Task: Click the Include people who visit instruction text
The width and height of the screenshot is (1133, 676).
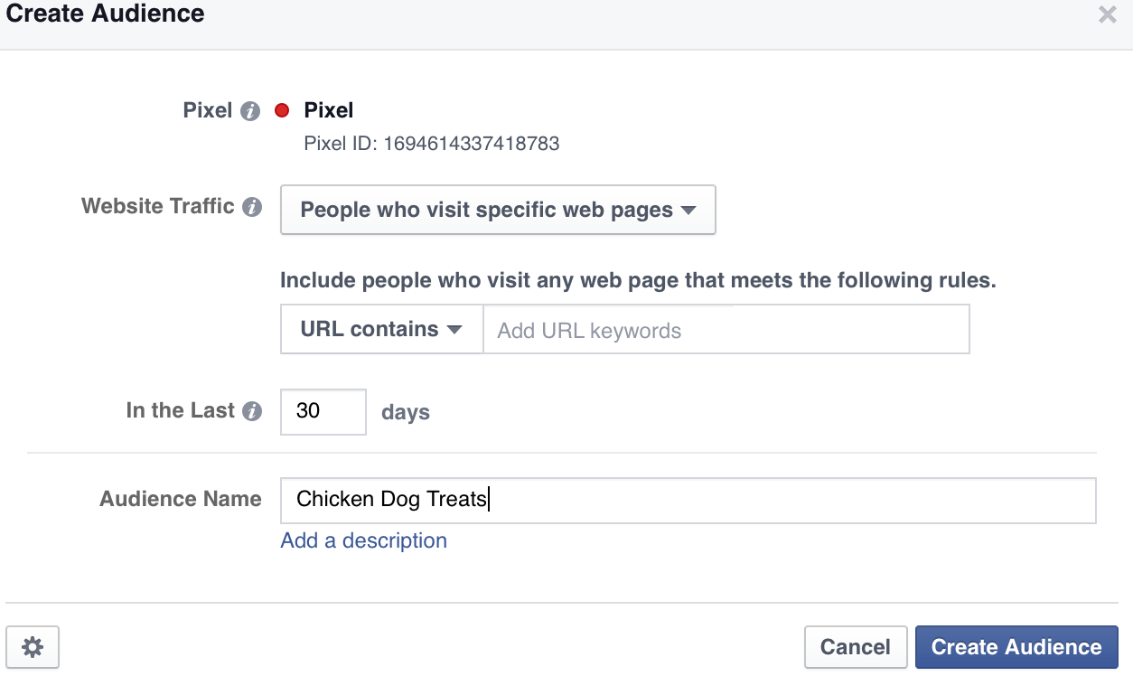Action: tap(638, 280)
